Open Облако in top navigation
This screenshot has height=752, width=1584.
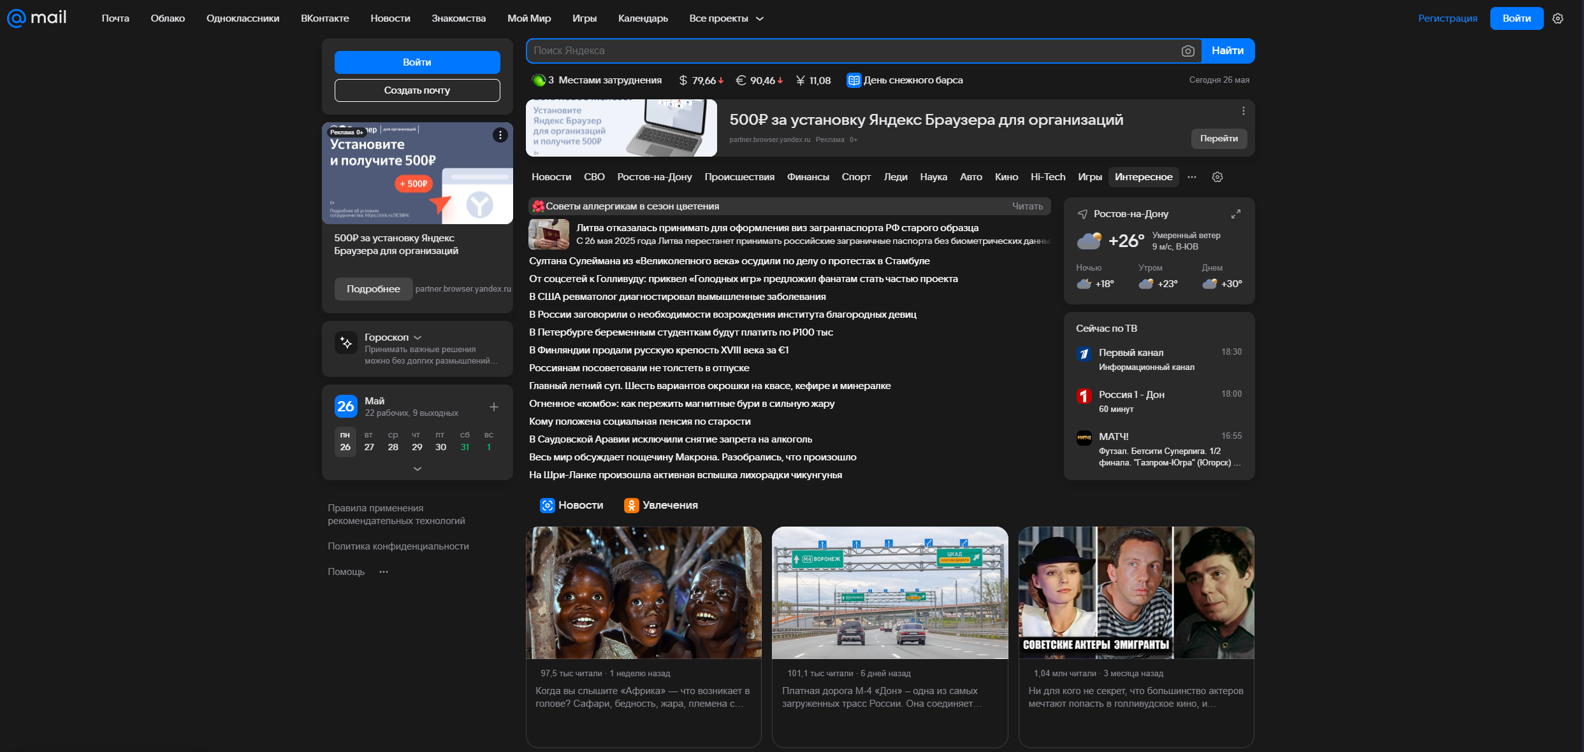click(x=168, y=18)
